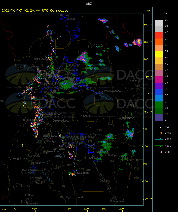Viewport: 178px width, 212px height.
Task: Click the green VBCU arrow icon
Action: [x=159, y=146]
